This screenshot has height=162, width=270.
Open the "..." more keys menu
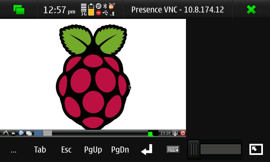tap(13, 151)
